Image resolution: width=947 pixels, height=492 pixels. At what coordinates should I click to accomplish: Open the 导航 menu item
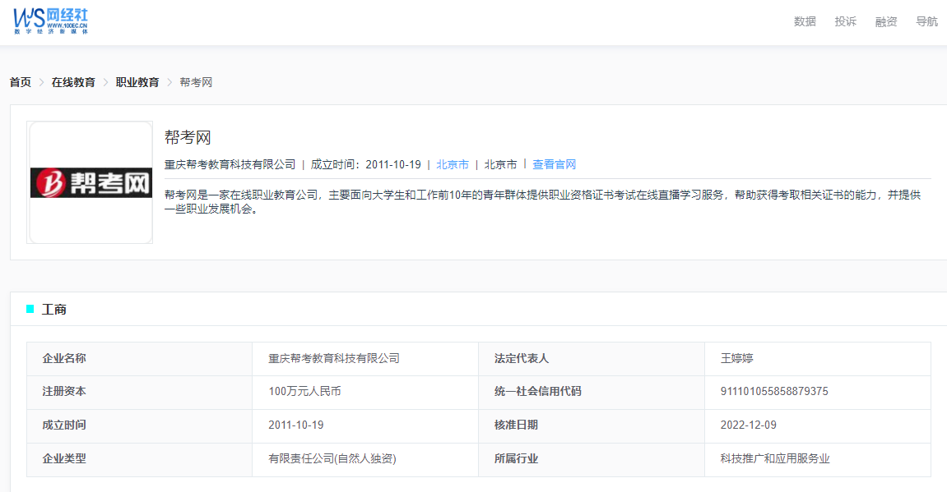coord(926,21)
